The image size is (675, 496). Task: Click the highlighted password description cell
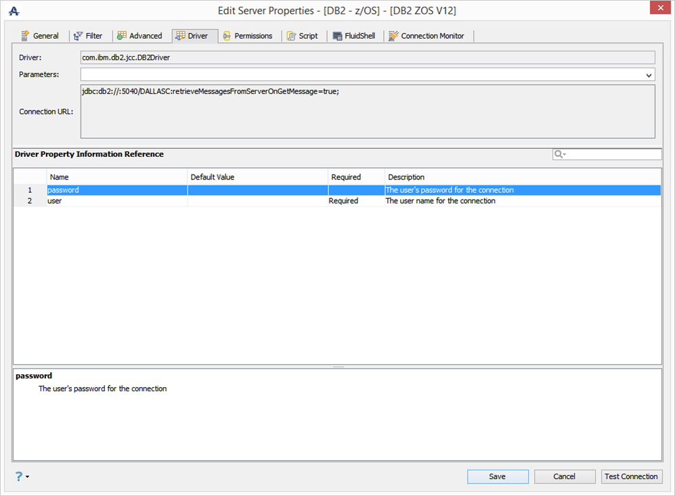coord(523,190)
